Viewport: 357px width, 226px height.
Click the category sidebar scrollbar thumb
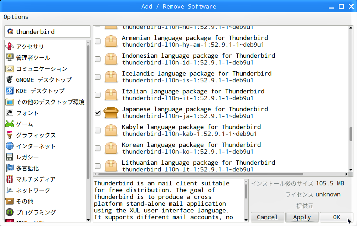(88, 112)
